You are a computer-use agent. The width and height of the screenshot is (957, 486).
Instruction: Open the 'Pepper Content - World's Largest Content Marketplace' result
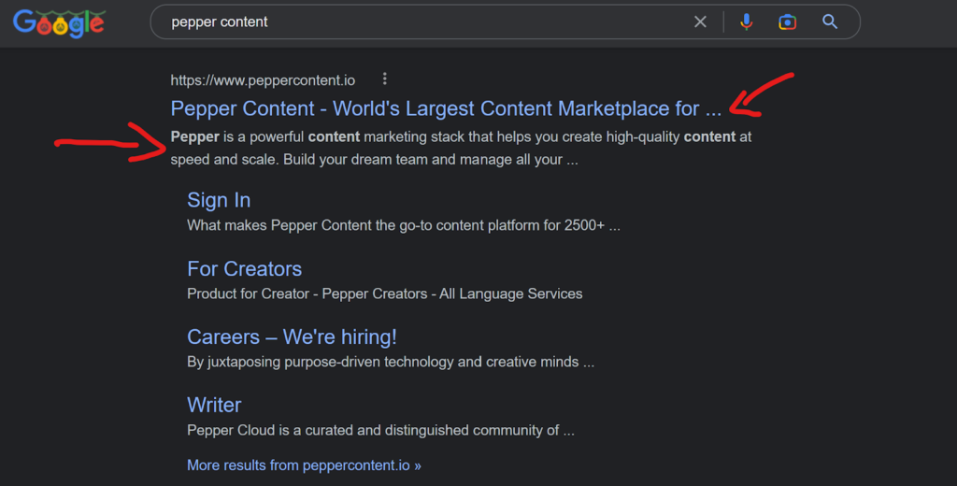446,108
